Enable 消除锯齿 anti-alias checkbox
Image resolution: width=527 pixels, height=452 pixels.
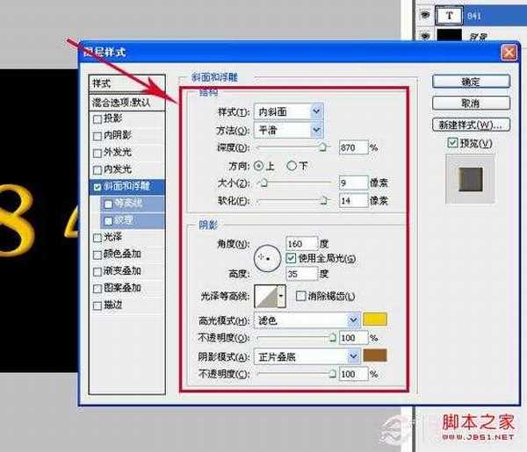click(300, 297)
